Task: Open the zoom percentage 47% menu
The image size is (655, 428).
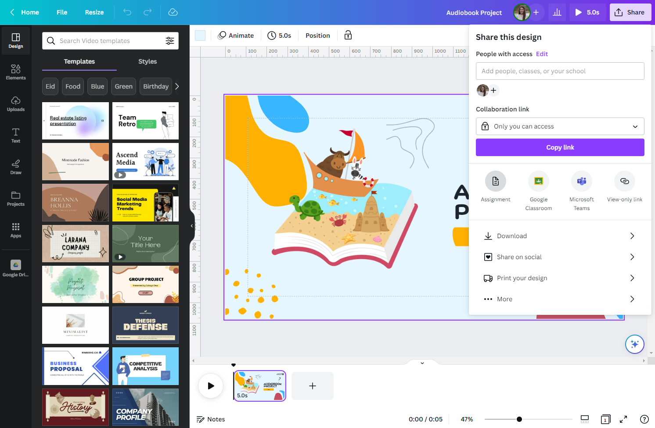Action: coord(467,419)
